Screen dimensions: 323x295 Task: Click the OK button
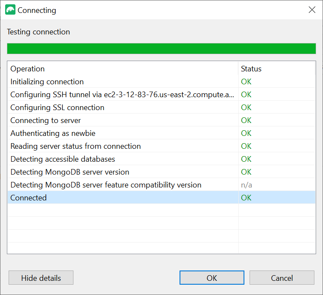point(212,278)
